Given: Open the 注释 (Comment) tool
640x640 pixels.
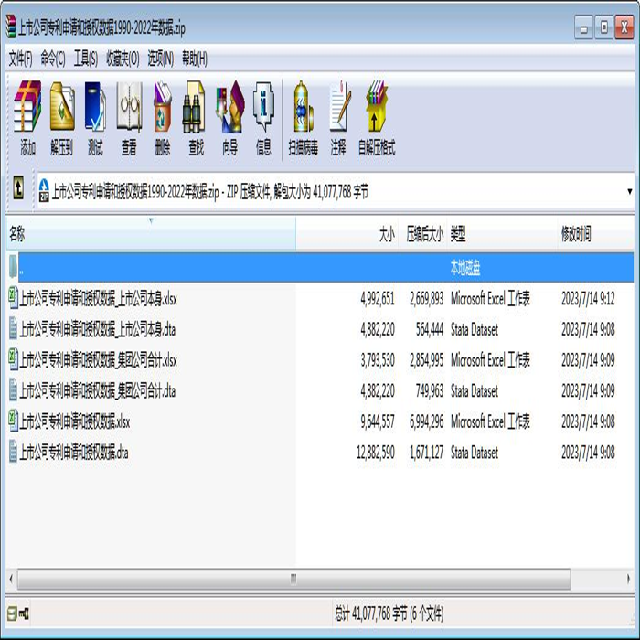Looking at the screenshot, I should [339, 107].
